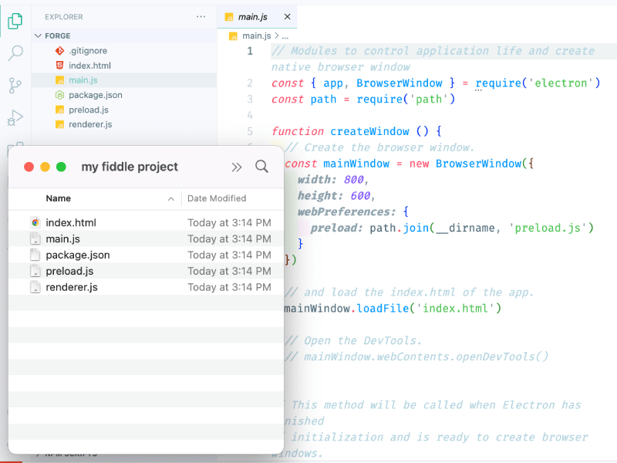The image size is (617, 463).
Task: Click main.js in the breadcrumb bar
Action: tap(256, 35)
